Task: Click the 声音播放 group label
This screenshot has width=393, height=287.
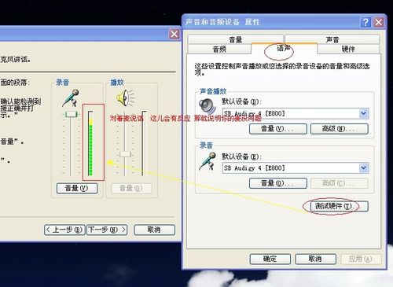Action: tap(213, 91)
